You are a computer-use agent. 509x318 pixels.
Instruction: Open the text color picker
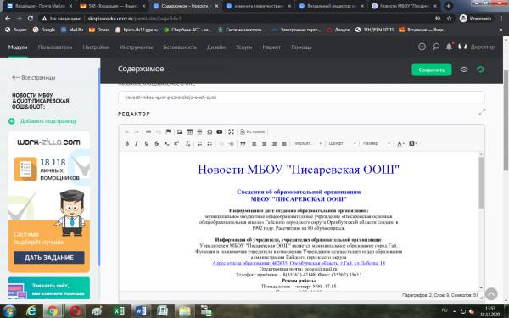[400, 143]
